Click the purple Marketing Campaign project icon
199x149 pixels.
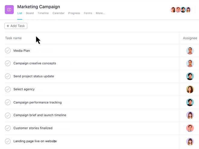point(9,10)
